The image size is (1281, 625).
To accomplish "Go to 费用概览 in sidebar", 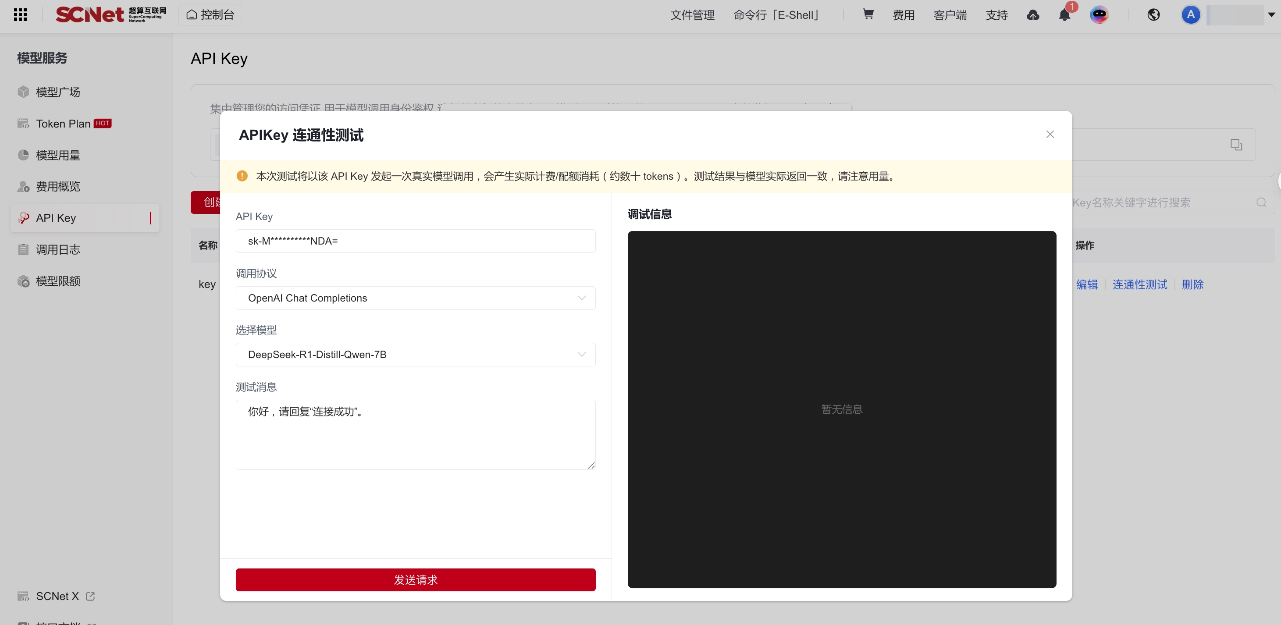I will click(x=85, y=186).
